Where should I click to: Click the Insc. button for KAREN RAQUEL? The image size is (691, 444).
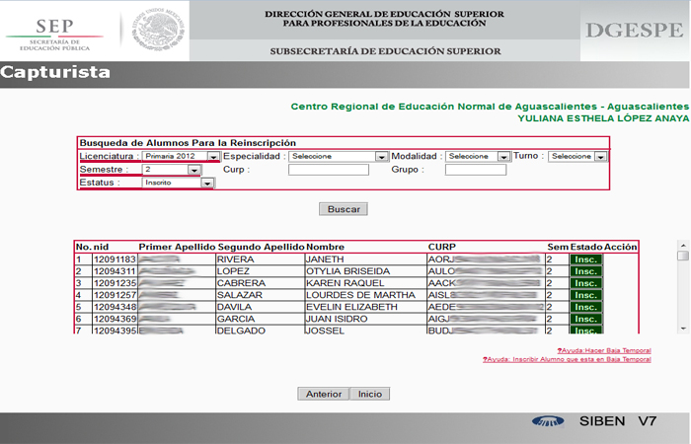pos(585,283)
